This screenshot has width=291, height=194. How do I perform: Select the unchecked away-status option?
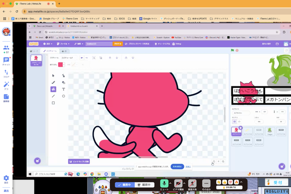tap(144, 185)
